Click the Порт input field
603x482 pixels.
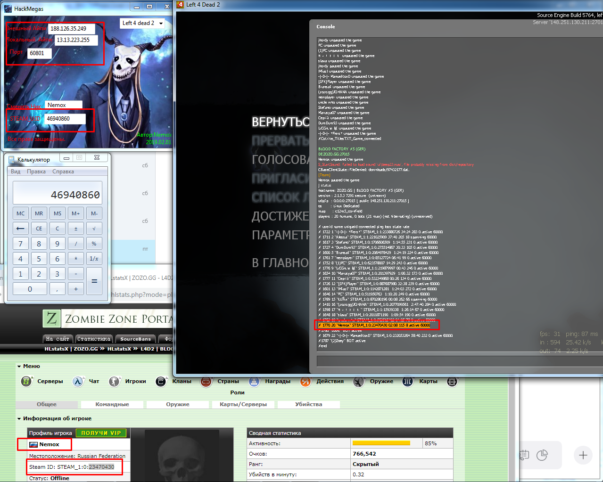point(39,53)
